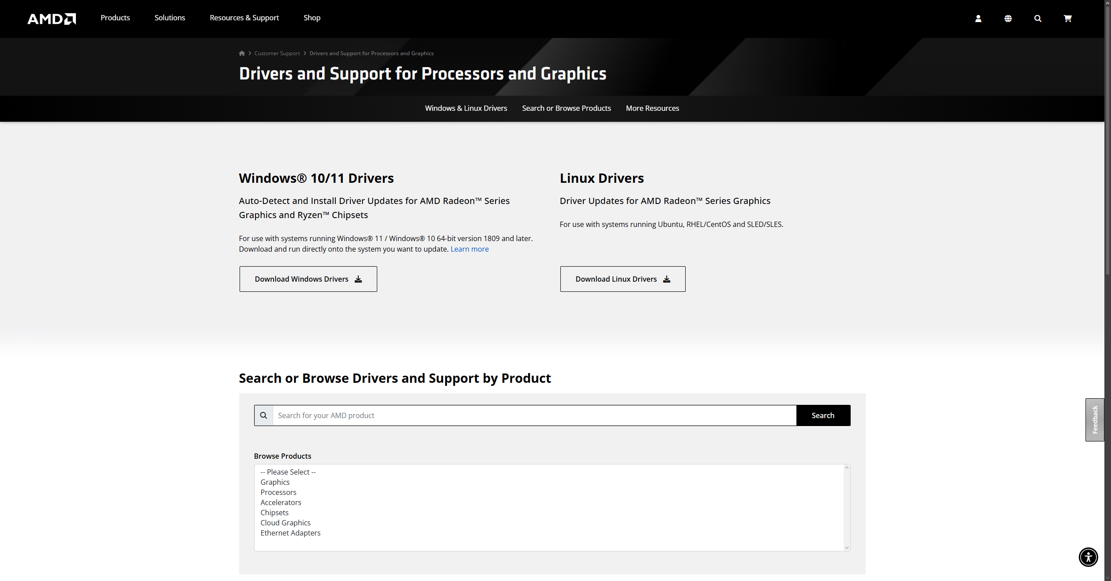The image size is (1111, 581).
Task: Follow the Learn more link
Action: [x=469, y=249]
